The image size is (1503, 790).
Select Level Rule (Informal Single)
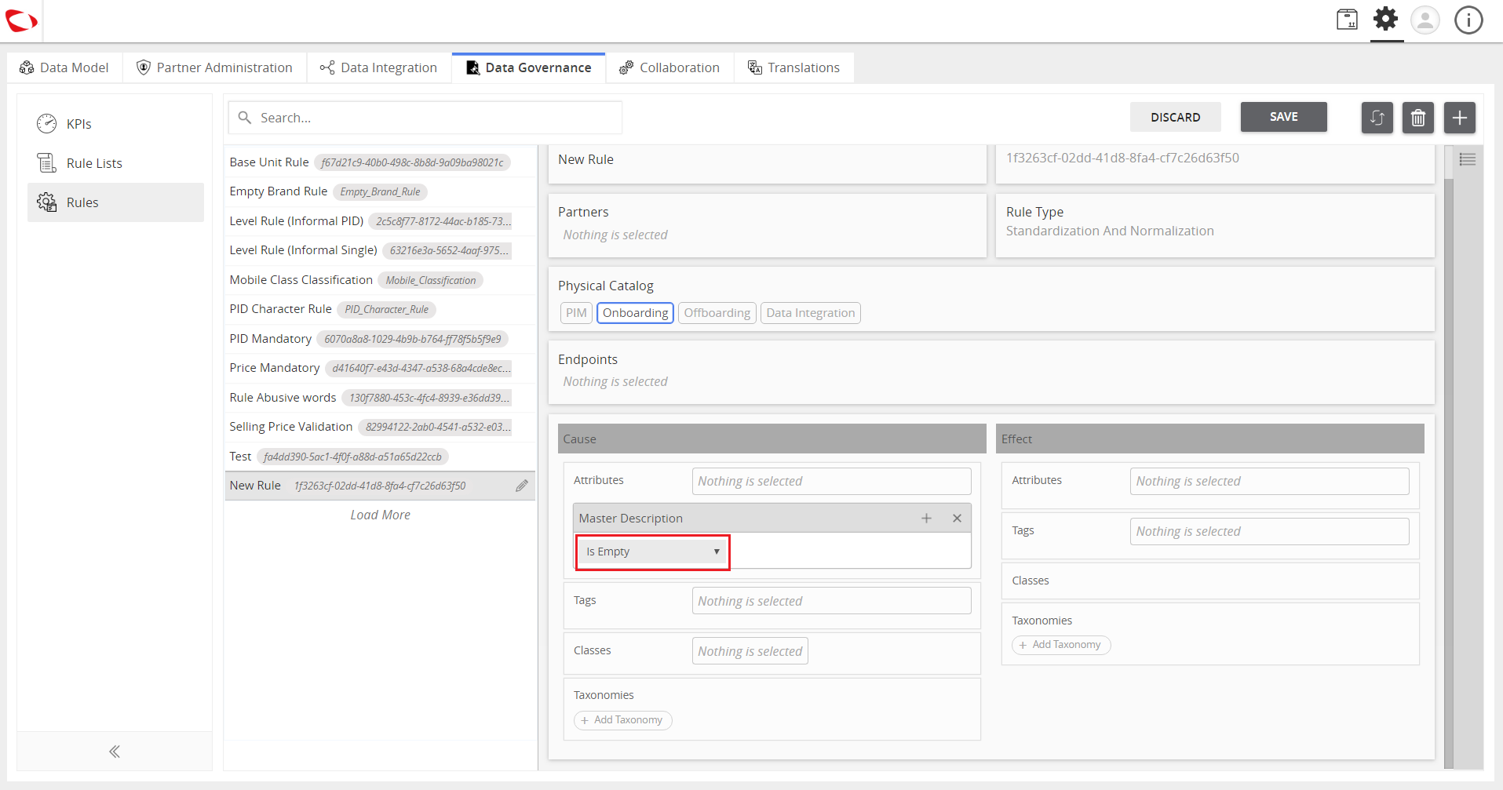pyautogui.click(x=380, y=250)
